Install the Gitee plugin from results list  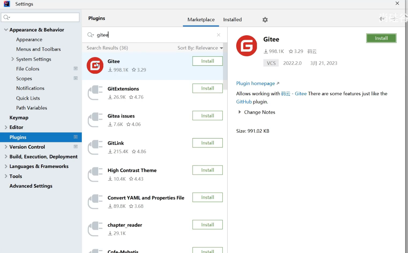point(207,61)
